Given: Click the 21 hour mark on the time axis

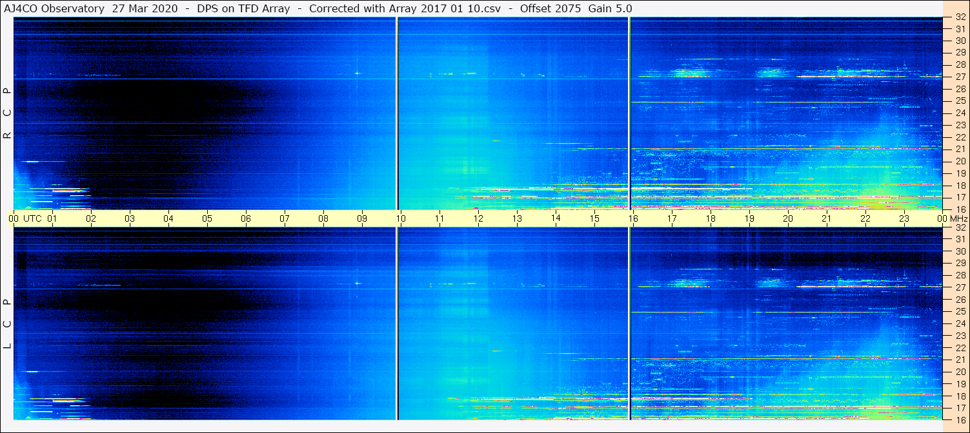Looking at the screenshot, I should tap(827, 218).
